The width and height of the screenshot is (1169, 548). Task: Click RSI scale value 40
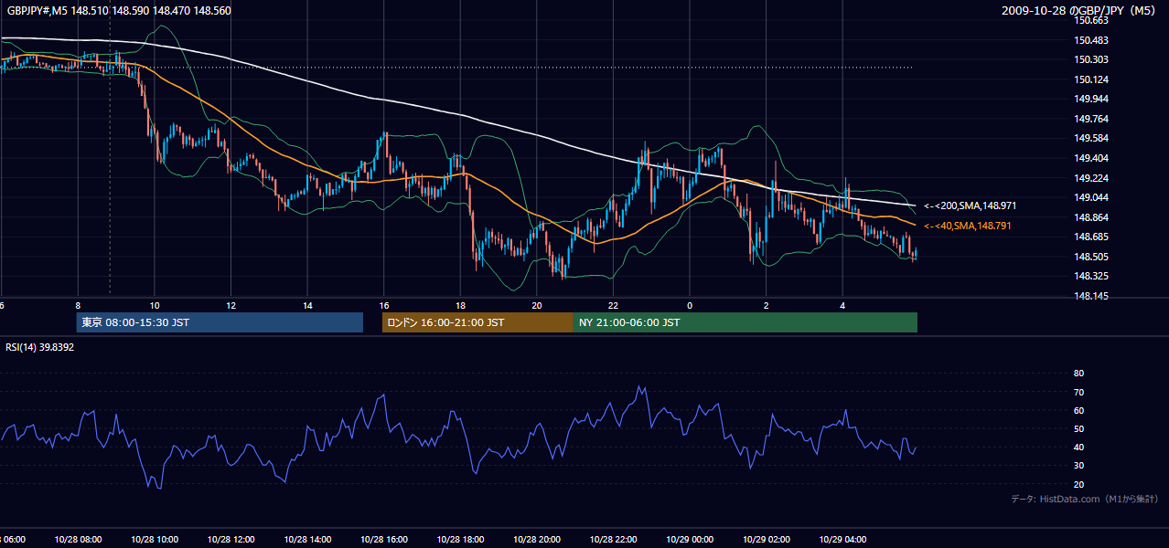(x=1078, y=447)
